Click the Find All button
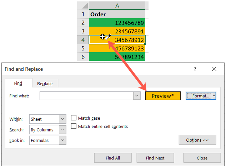 (x=113, y=158)
